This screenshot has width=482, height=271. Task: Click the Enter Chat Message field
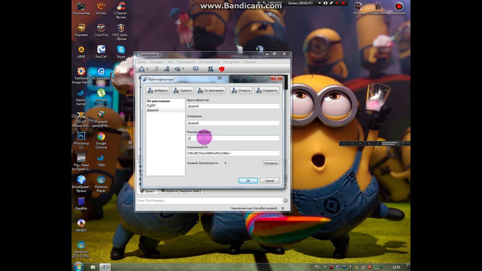pos(209,201)
